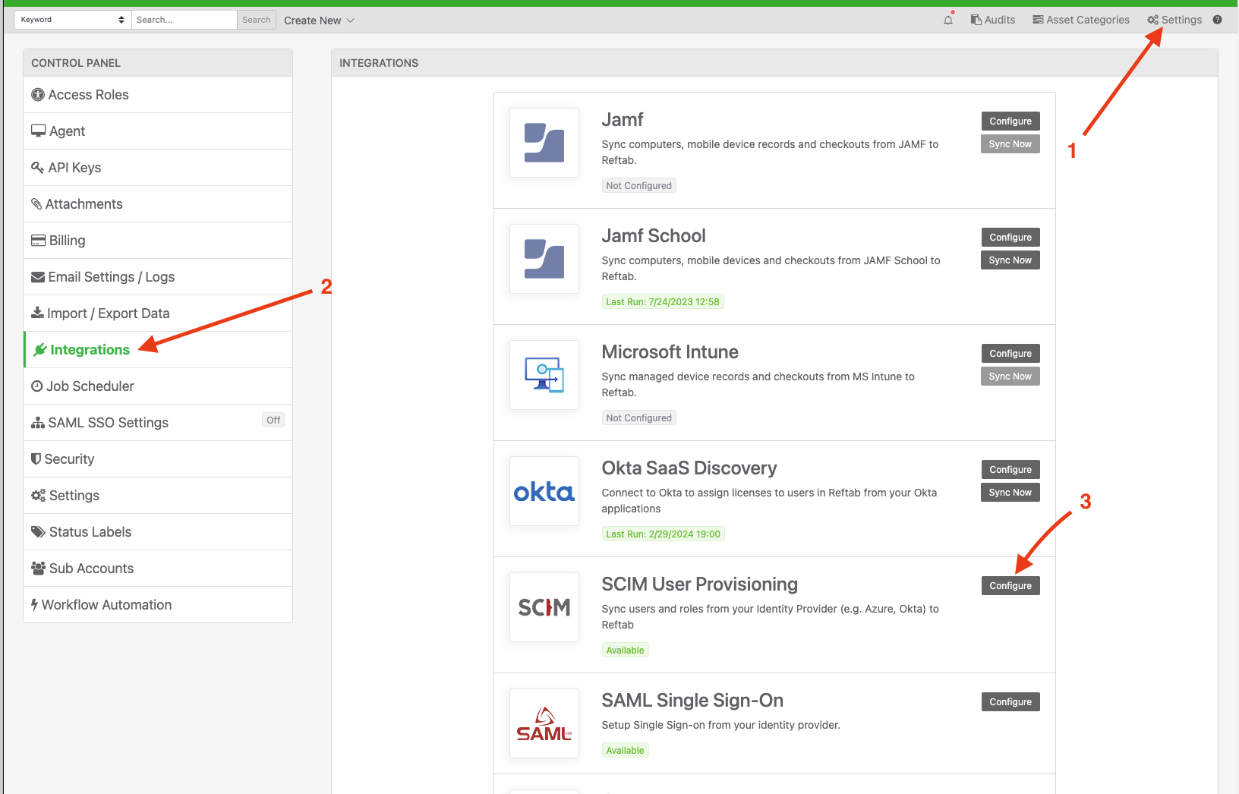
Task: Open the Audits menu item
Action: pos(993,19)
